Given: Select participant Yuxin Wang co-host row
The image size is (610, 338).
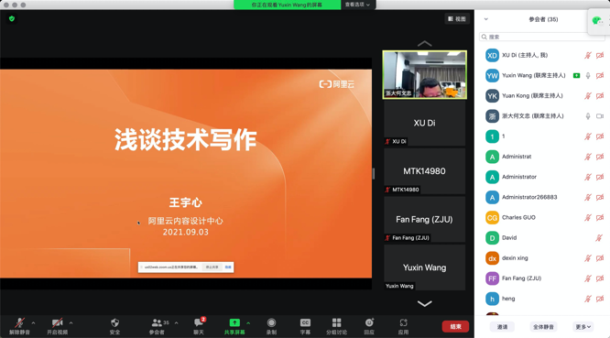Looking at the screenshot, I should coord(542,75).
